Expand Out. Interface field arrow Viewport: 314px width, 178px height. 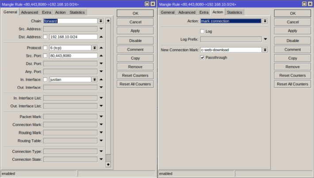101,87
